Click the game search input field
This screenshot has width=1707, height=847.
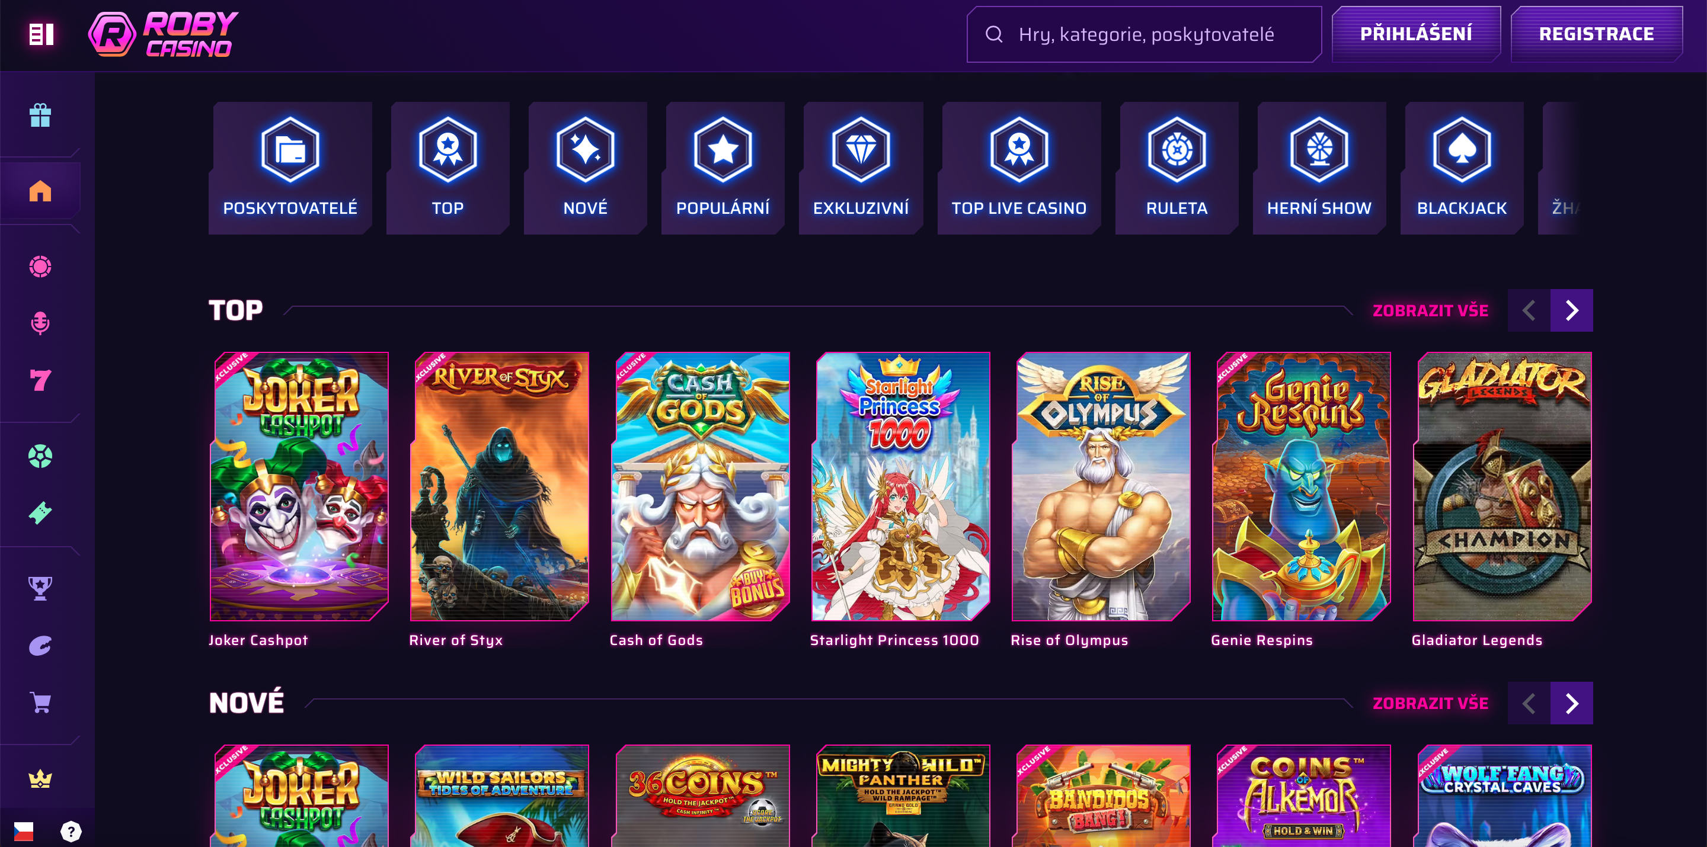click(1145, 34)
